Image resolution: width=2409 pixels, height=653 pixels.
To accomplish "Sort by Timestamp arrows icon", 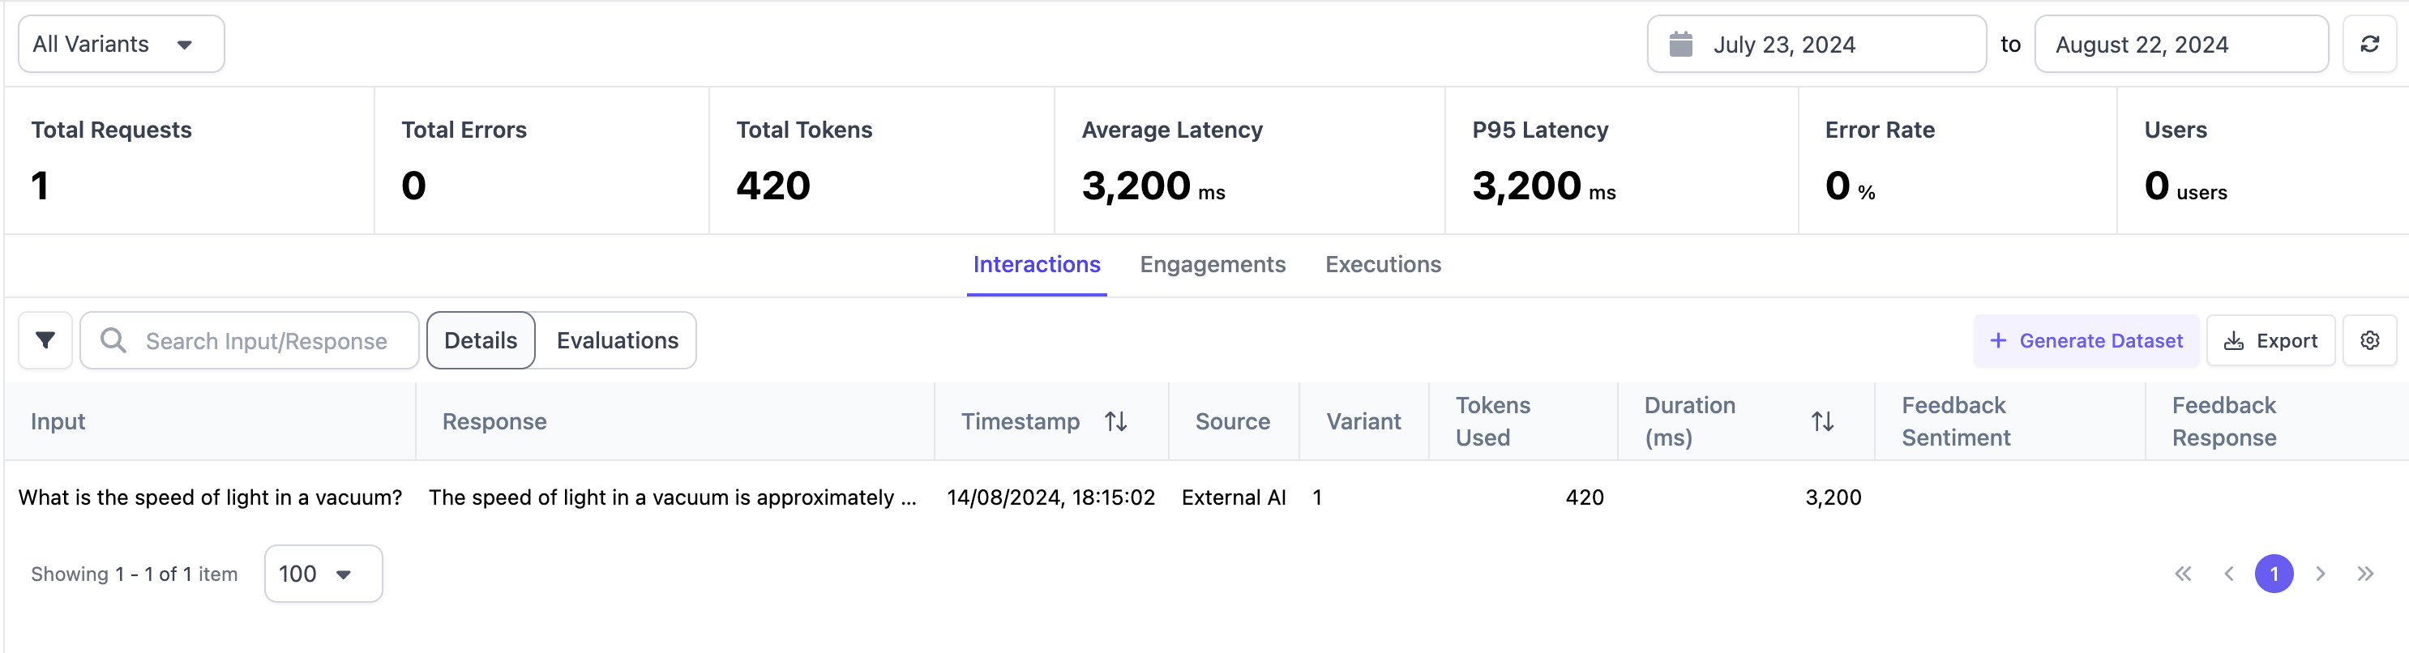I will coord(1115,421).
